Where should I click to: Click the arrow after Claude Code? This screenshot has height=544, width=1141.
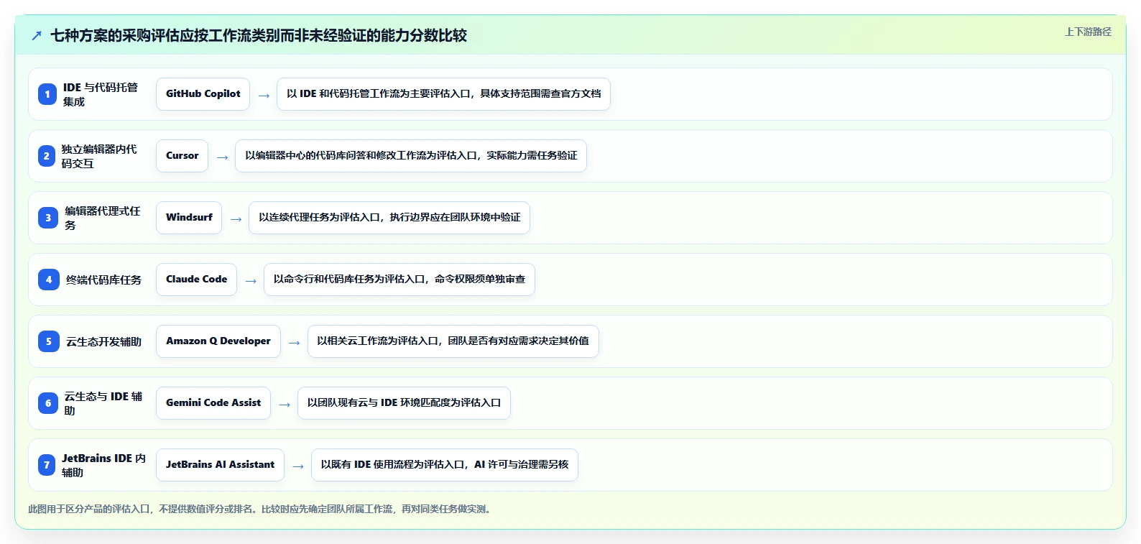(251, 281)
